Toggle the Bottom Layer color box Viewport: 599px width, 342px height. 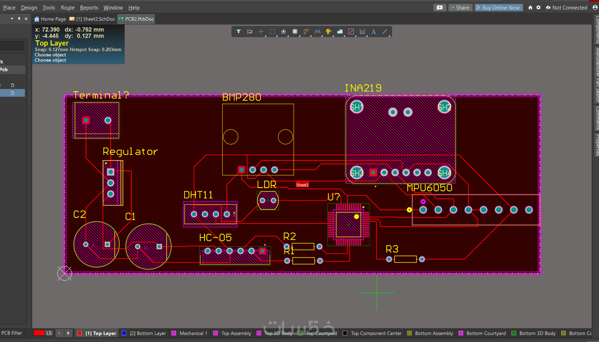pos(124,333)
